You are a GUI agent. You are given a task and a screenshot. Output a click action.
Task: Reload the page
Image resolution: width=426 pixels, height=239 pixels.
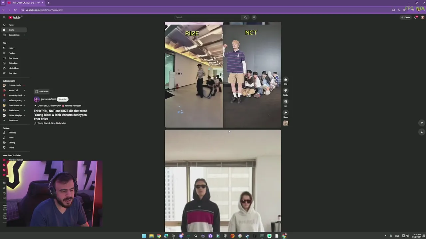(15, 10)
